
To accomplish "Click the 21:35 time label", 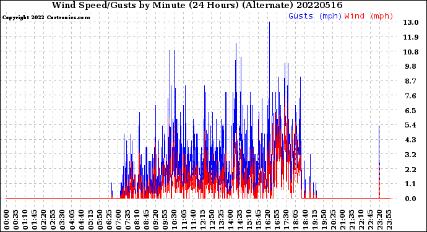I will (x=352, y=220).
